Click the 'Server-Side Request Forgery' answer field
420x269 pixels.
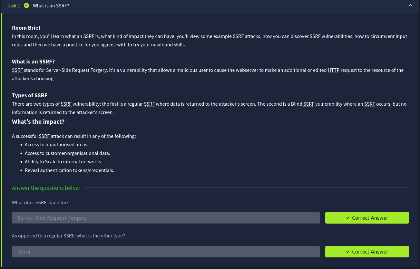click(166, 218)
